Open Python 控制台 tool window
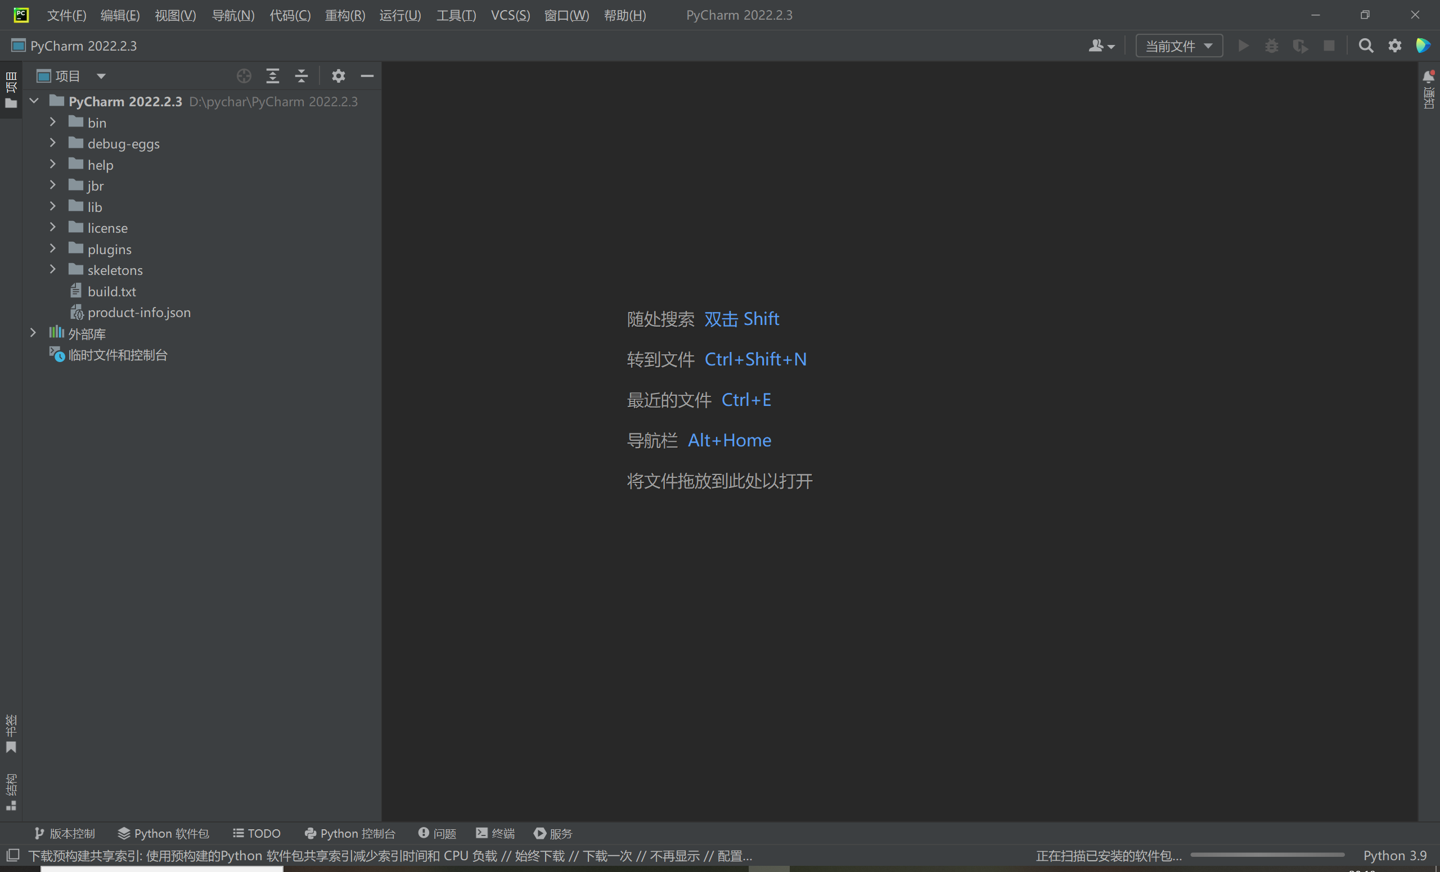The image size is (1440, 872). (x=349, y=833)
